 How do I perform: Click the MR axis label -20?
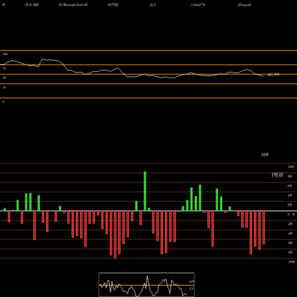290,224
